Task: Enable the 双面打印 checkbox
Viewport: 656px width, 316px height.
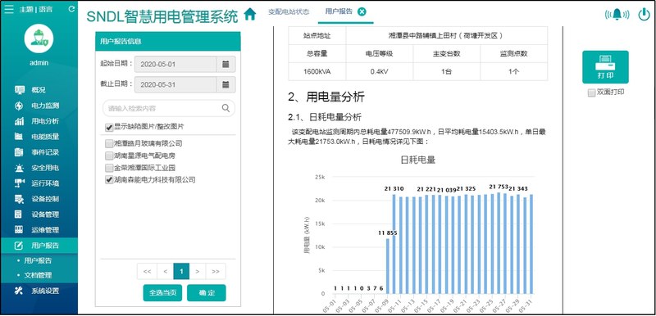Action: click(591, 93)
